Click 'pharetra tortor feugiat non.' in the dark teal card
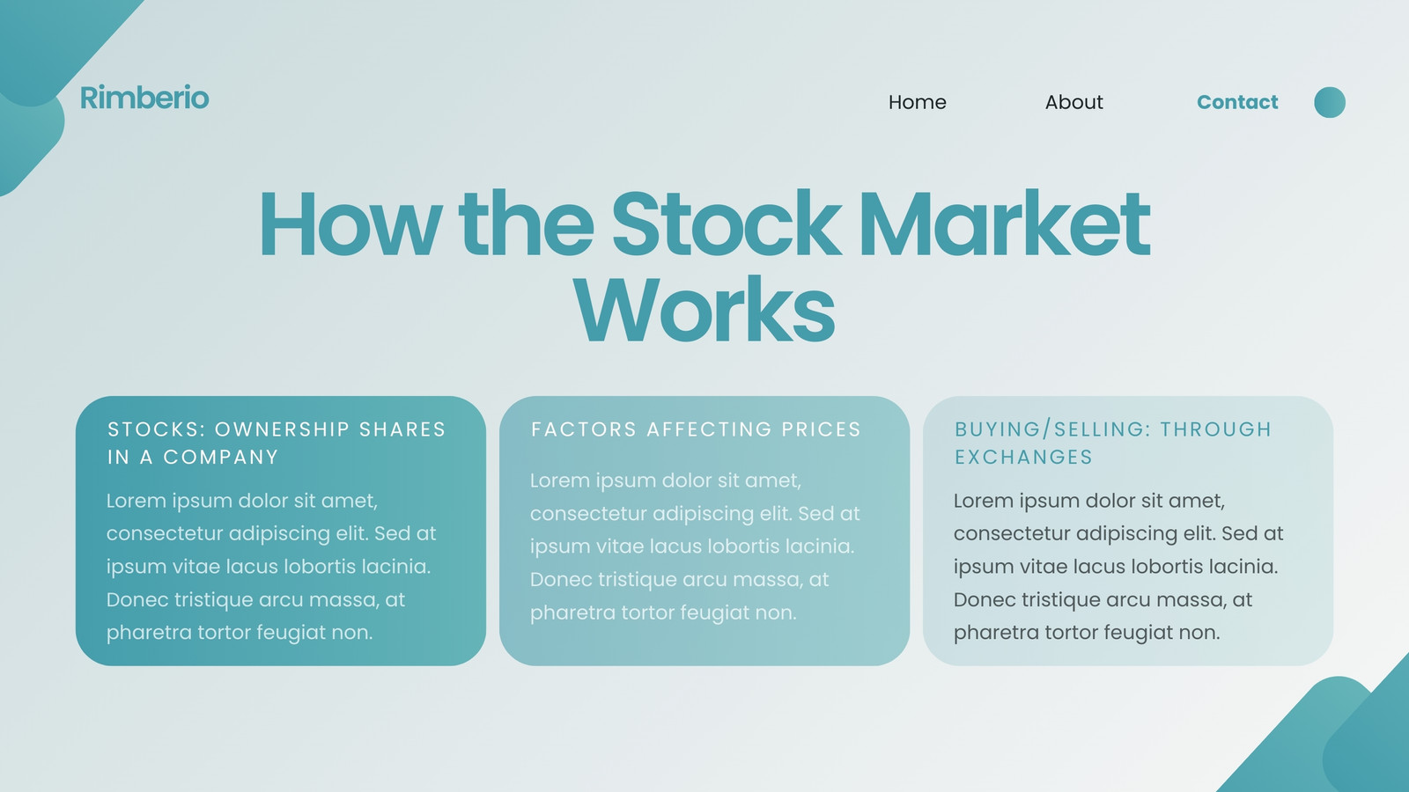This screenshot has height=792, width=1409. click(240, 633)
